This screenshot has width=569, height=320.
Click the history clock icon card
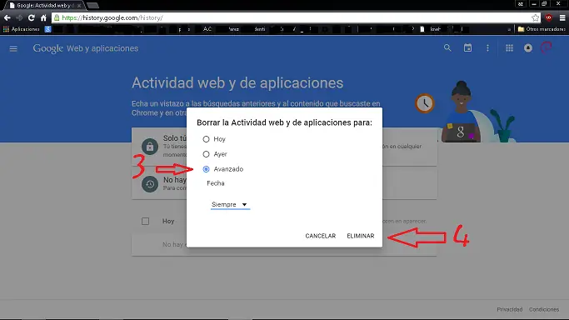(150, 184)
